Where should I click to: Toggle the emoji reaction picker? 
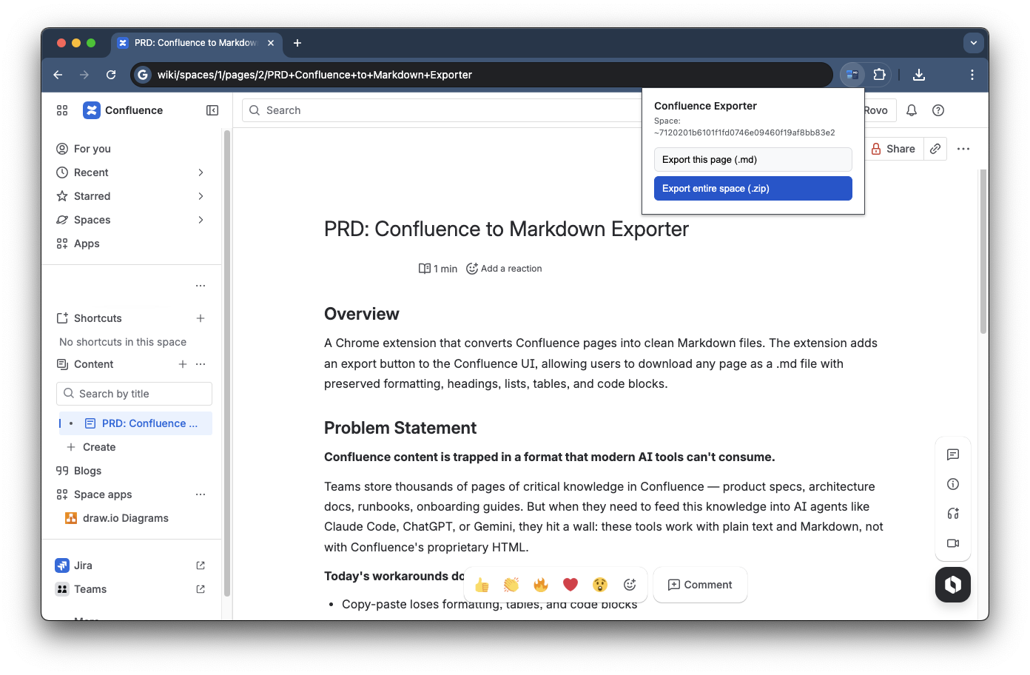pos(630,585)
